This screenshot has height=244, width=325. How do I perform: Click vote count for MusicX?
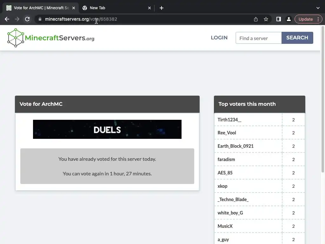coord(294,226)
